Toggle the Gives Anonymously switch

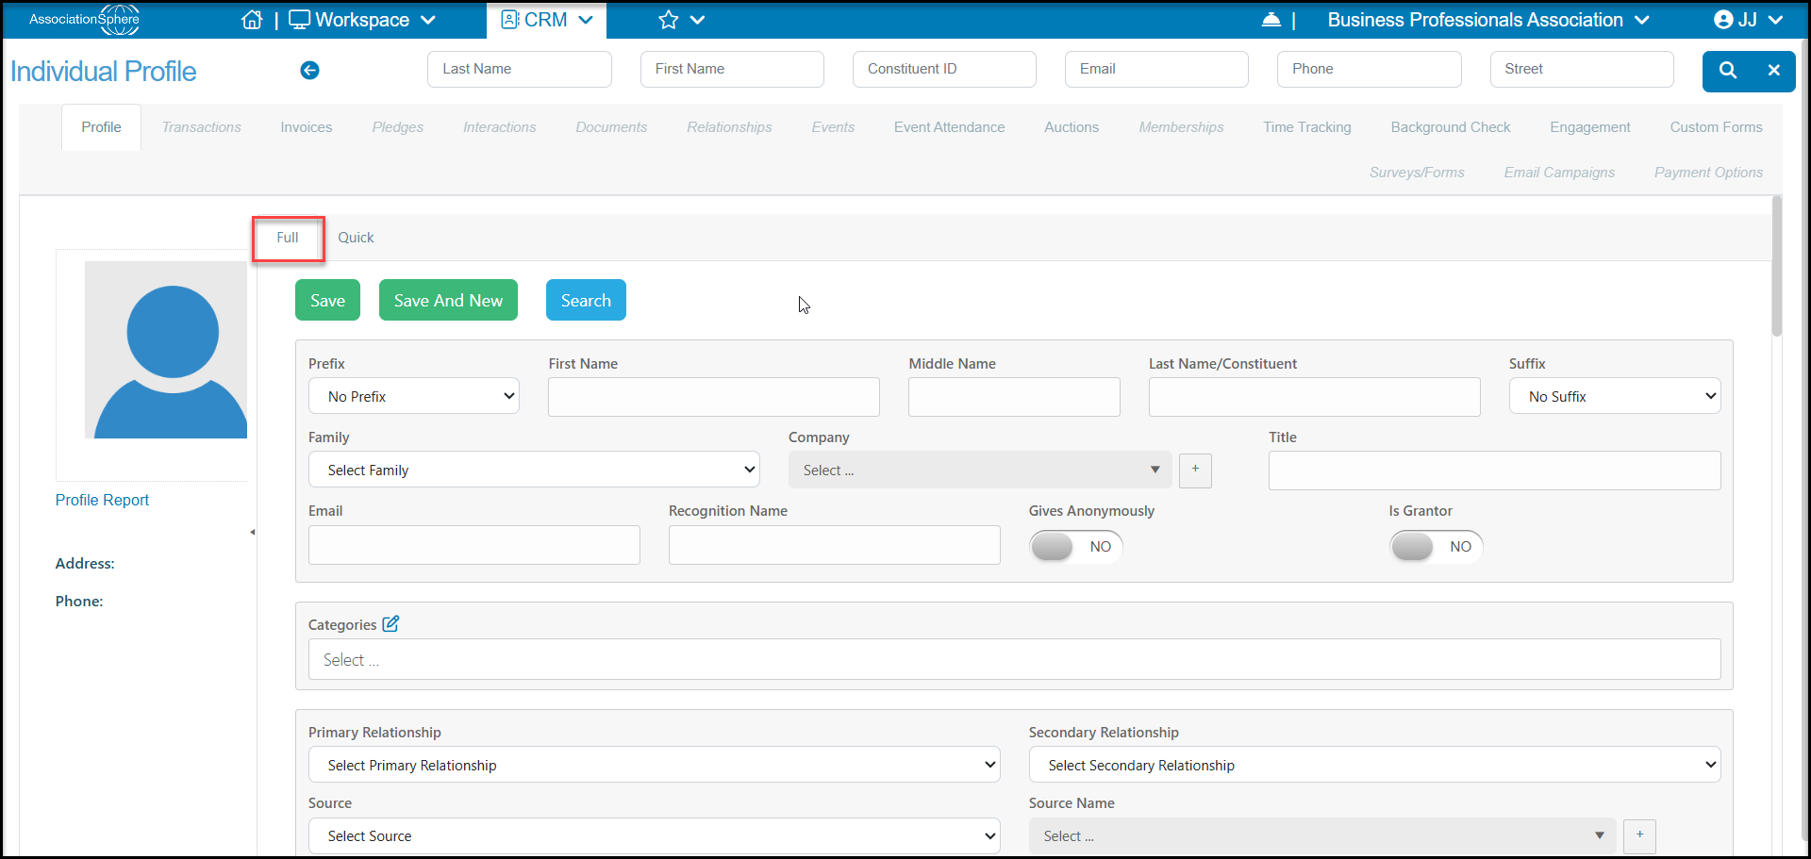pyautogui.click(x=1075, y=546)
